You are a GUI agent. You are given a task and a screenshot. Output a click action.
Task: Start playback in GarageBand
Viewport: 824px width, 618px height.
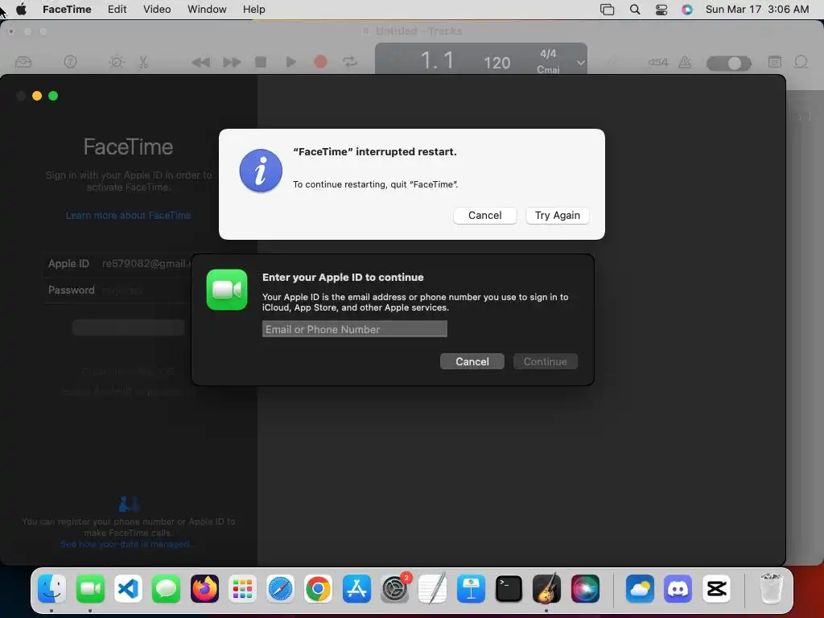[x=290, y=62]
